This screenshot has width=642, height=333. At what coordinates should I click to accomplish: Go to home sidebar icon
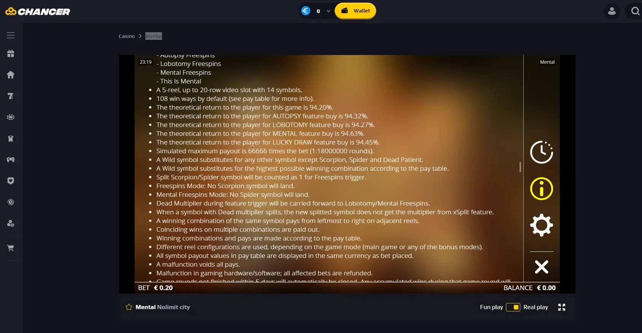point(11,75)
